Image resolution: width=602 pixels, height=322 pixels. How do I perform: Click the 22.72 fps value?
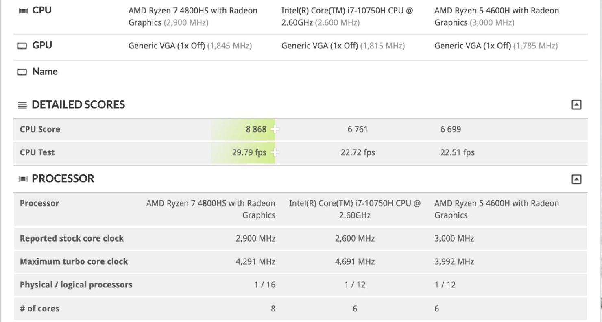[358, 152]
